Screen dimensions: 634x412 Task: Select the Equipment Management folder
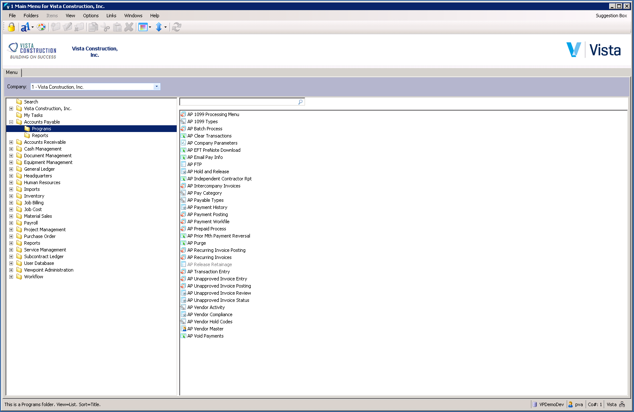pos(48,162)
